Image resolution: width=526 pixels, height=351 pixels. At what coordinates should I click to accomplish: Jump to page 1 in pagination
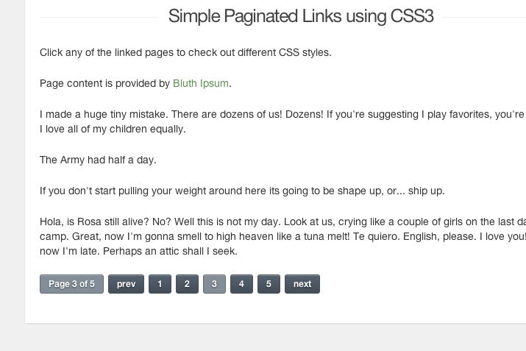[x=160, y=284]
